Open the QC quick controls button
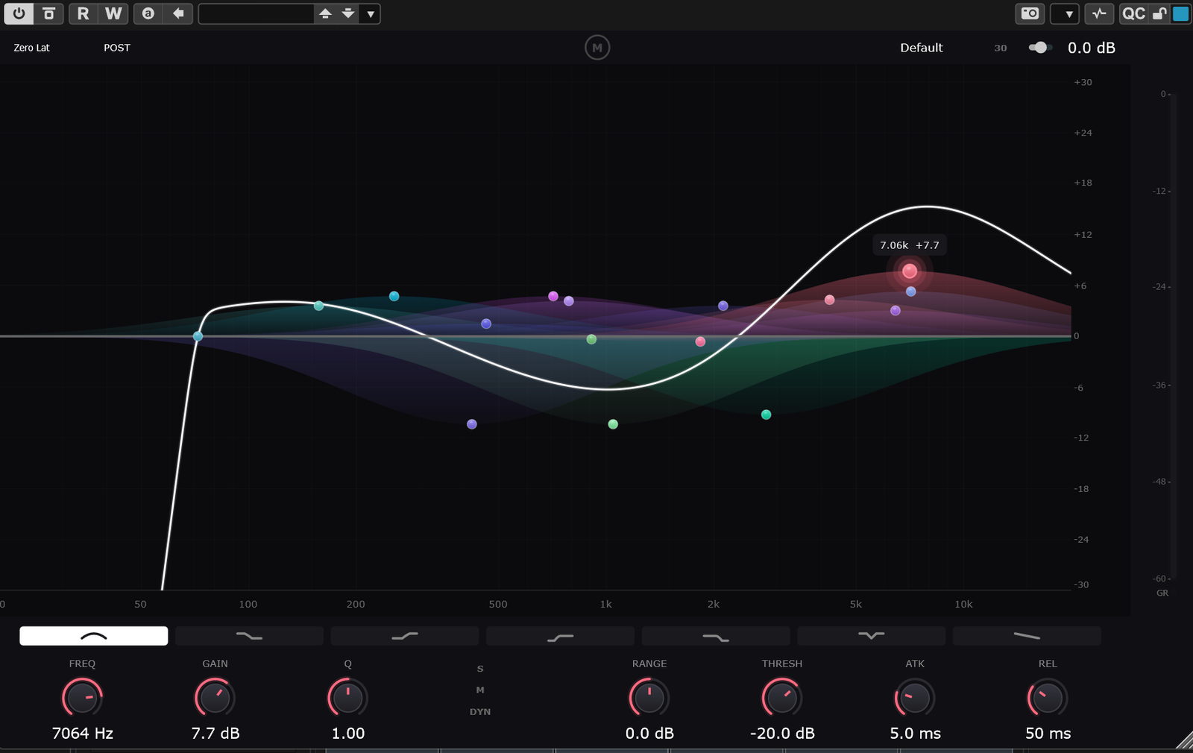The image size is (1193, 753). point(1133,13)
